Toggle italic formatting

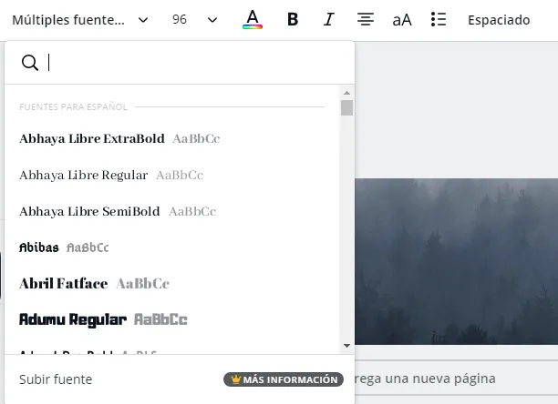329,19
